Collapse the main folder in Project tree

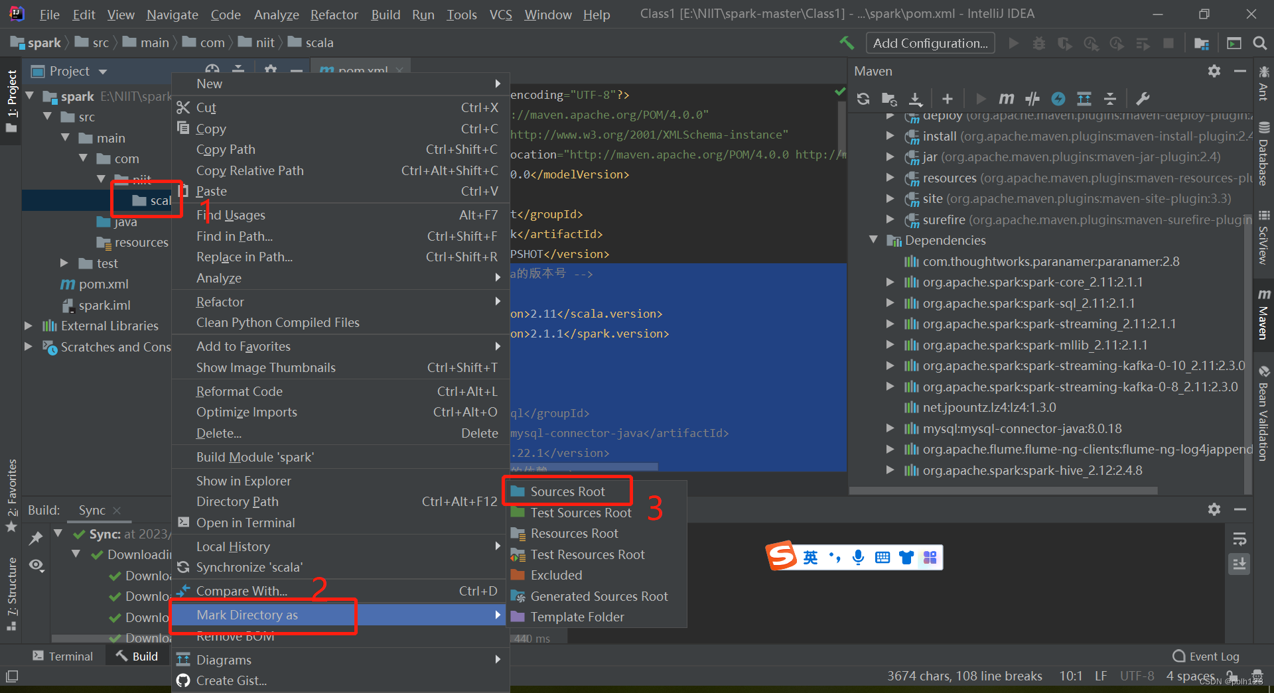coord(65,138)
